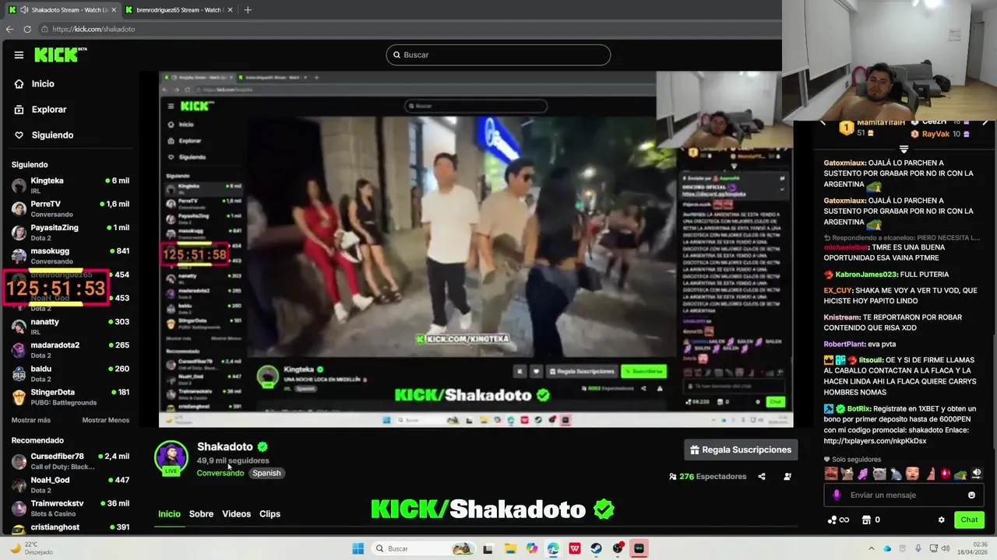Open OBS Studio from taskbar

tap(618, 549)
